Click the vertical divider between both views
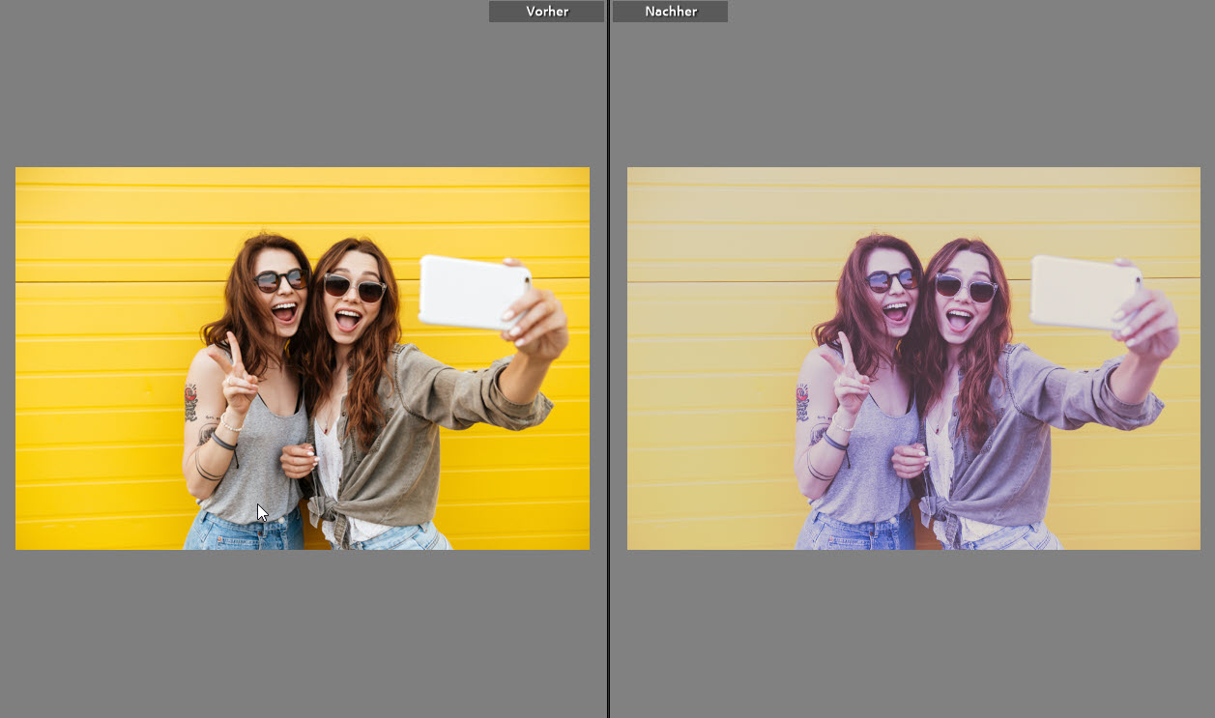This screenshot has height=718, width=1215. (608, 359)
